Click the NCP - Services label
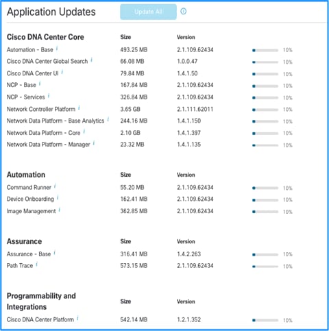This screenshot has height=331, width=329. click(x=26, y=97)
